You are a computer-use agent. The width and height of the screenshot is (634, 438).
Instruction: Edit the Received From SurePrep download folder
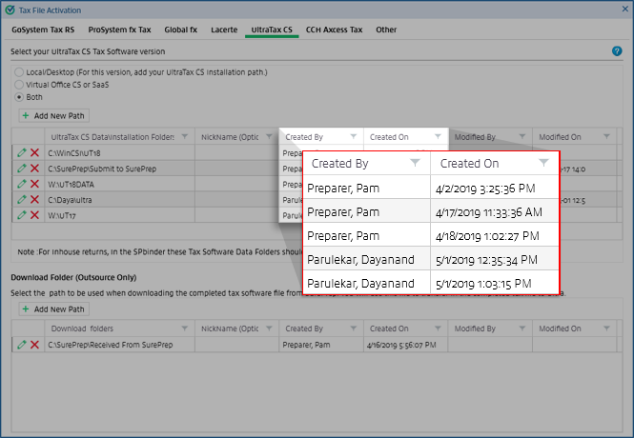(21, 344)
